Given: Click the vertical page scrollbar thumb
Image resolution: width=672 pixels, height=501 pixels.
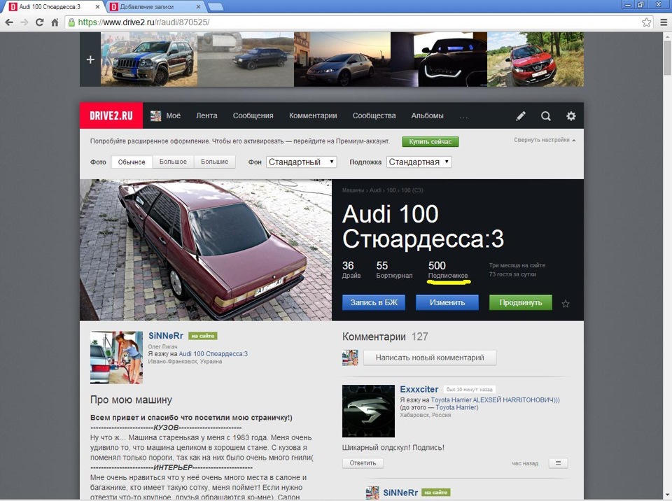Looking at the screenshot, I should [x=667, y=58].
